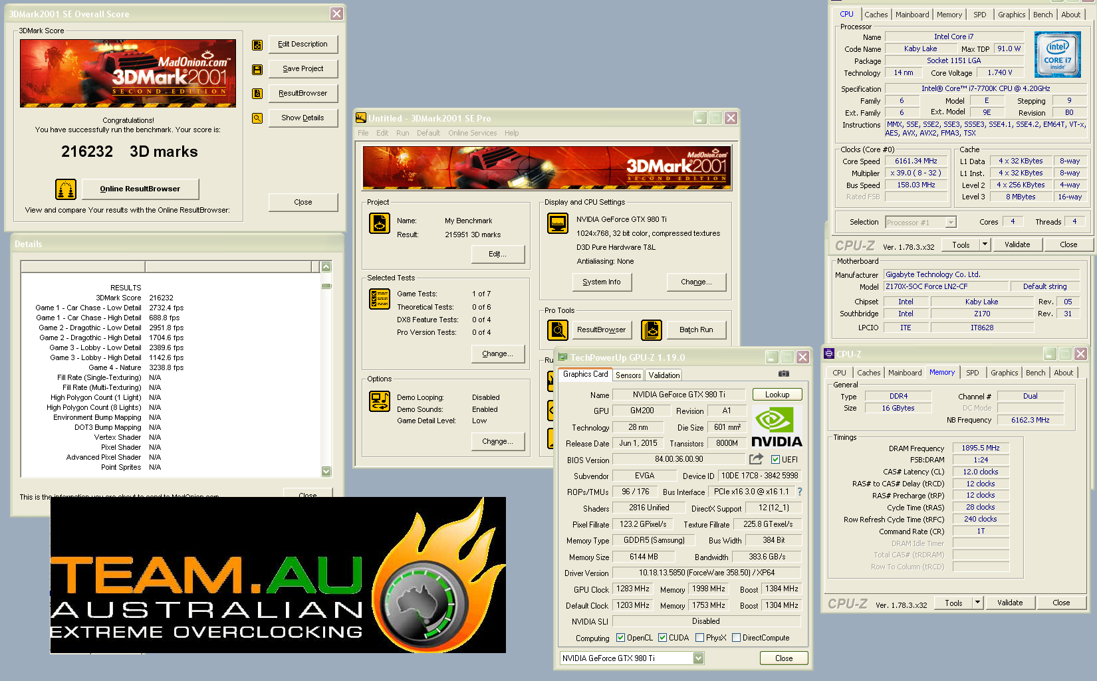This screenshot has height=681, width=1097.
Task: Click Close in the 3DMark score window
Action: tap(303, 203)
